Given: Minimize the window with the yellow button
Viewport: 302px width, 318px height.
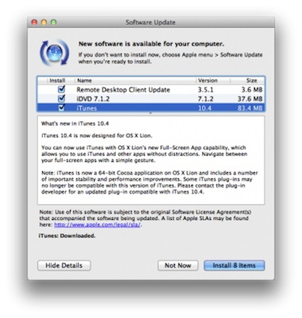Looking at the screenshot, I should (x=44, y=22).
